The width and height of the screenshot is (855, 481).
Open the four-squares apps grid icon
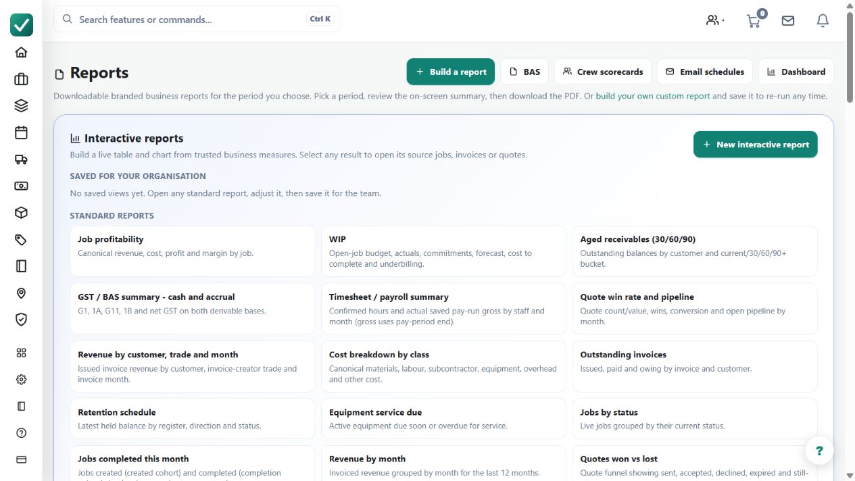21,353
